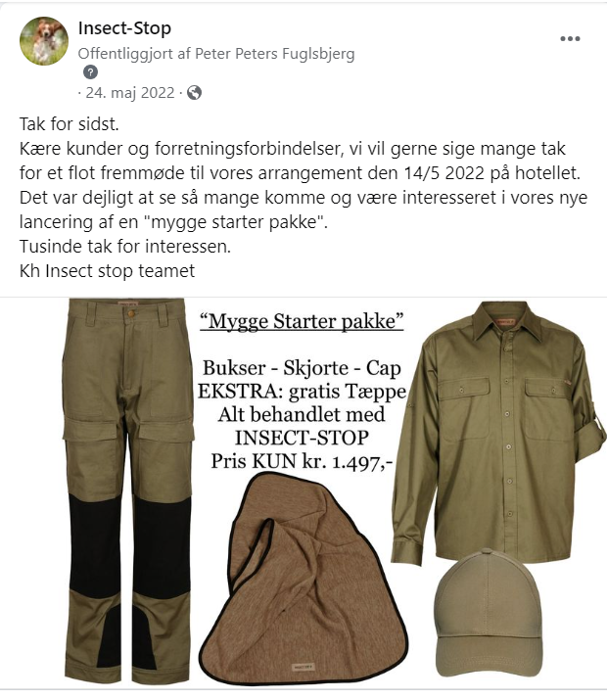Screen dimensions: 607x699
Task: Click the "Pris KUN kr. 1.497,-" price text
Action: [302, 461]
